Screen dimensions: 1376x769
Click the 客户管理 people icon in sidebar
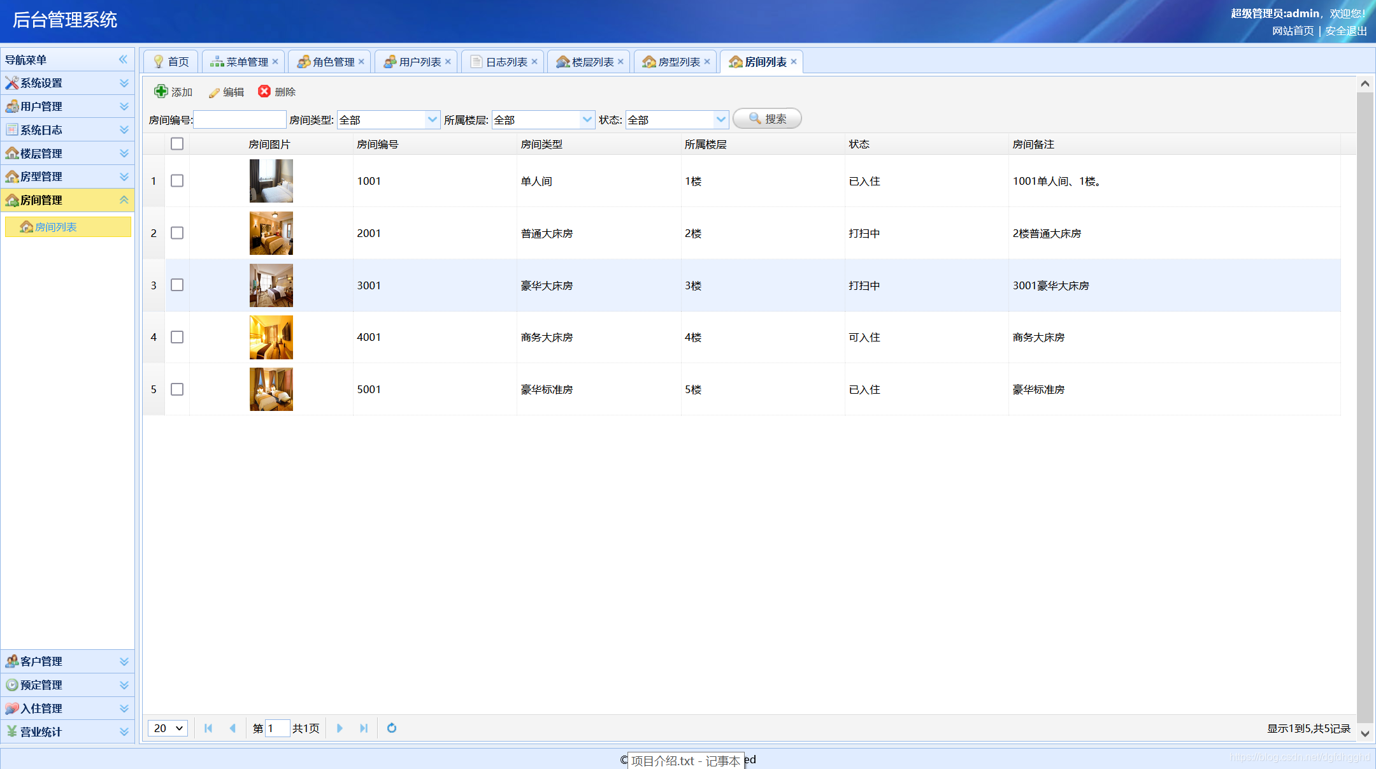click(12, 661)
